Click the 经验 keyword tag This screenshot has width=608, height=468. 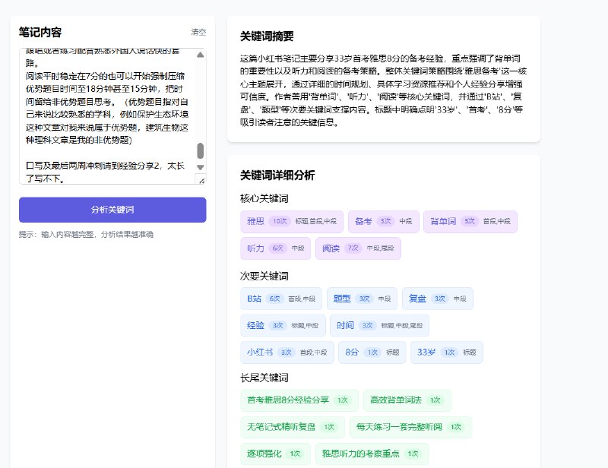coord(283,325)
